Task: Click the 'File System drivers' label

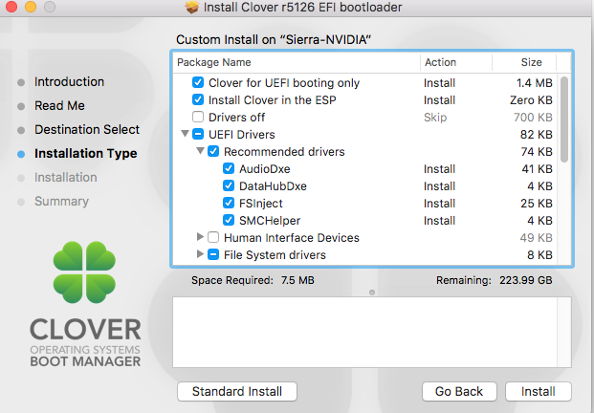Action: (x=275, y=254)
